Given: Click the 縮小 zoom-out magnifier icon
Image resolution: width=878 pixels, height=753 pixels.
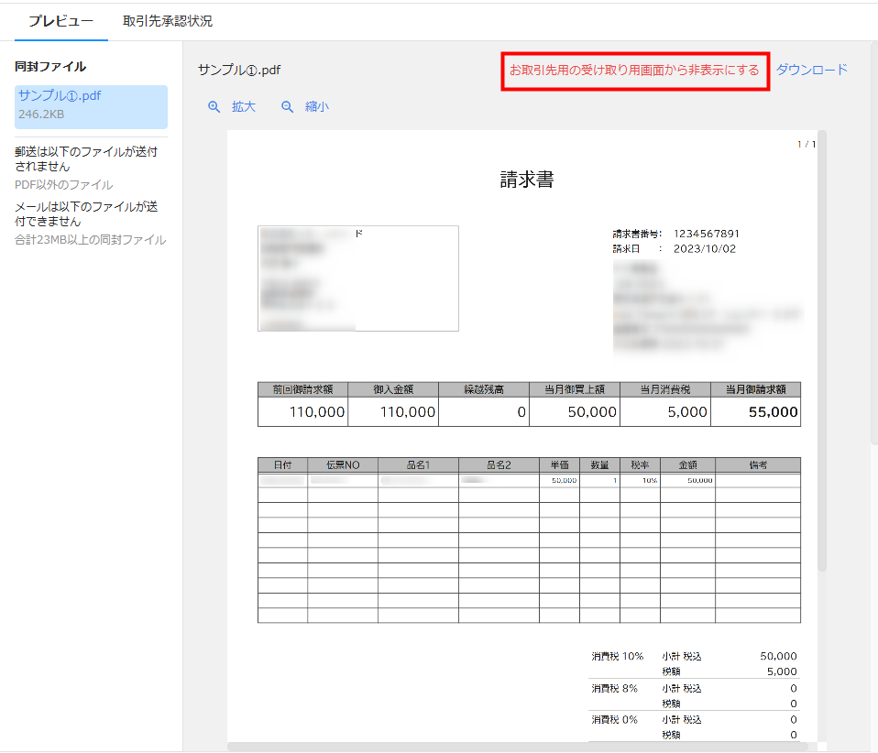Looking at the screenshot, I should [x=288, y=107].
